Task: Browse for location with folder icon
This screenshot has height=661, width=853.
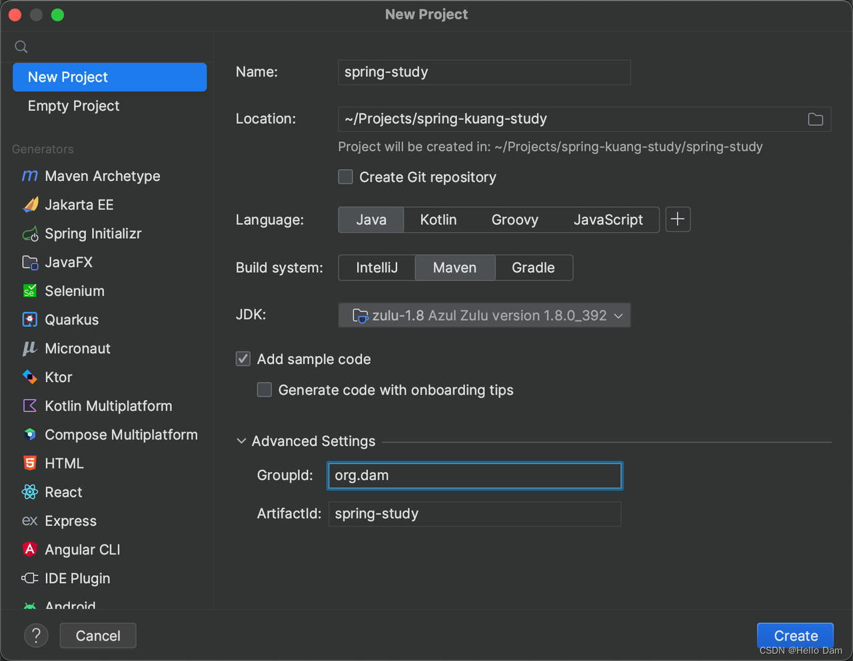Action: point(816,119)
